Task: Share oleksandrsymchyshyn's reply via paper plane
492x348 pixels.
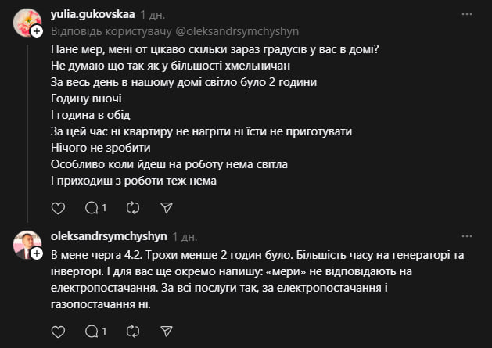Action: [166, 331]
